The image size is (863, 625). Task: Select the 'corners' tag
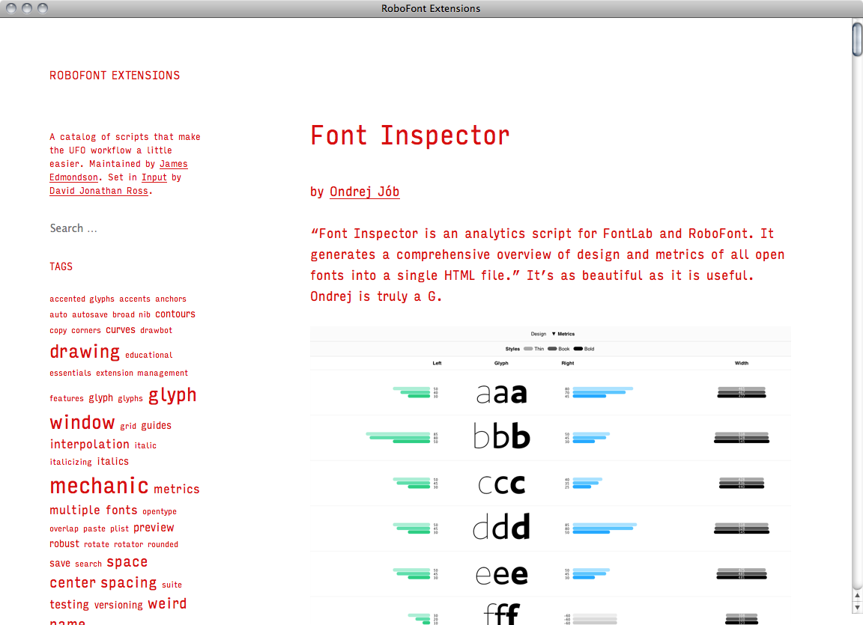[86, 330]
